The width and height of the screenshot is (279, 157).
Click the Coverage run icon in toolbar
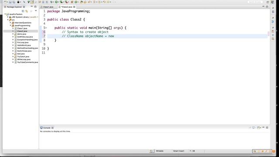coord(61,2)
